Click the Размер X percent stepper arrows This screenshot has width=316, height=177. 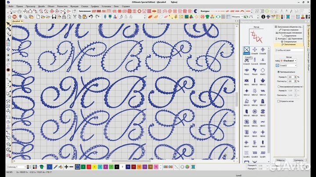tap(295, 77)
